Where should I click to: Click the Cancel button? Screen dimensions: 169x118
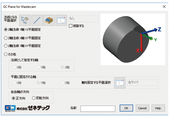click(x=142, y=108)
